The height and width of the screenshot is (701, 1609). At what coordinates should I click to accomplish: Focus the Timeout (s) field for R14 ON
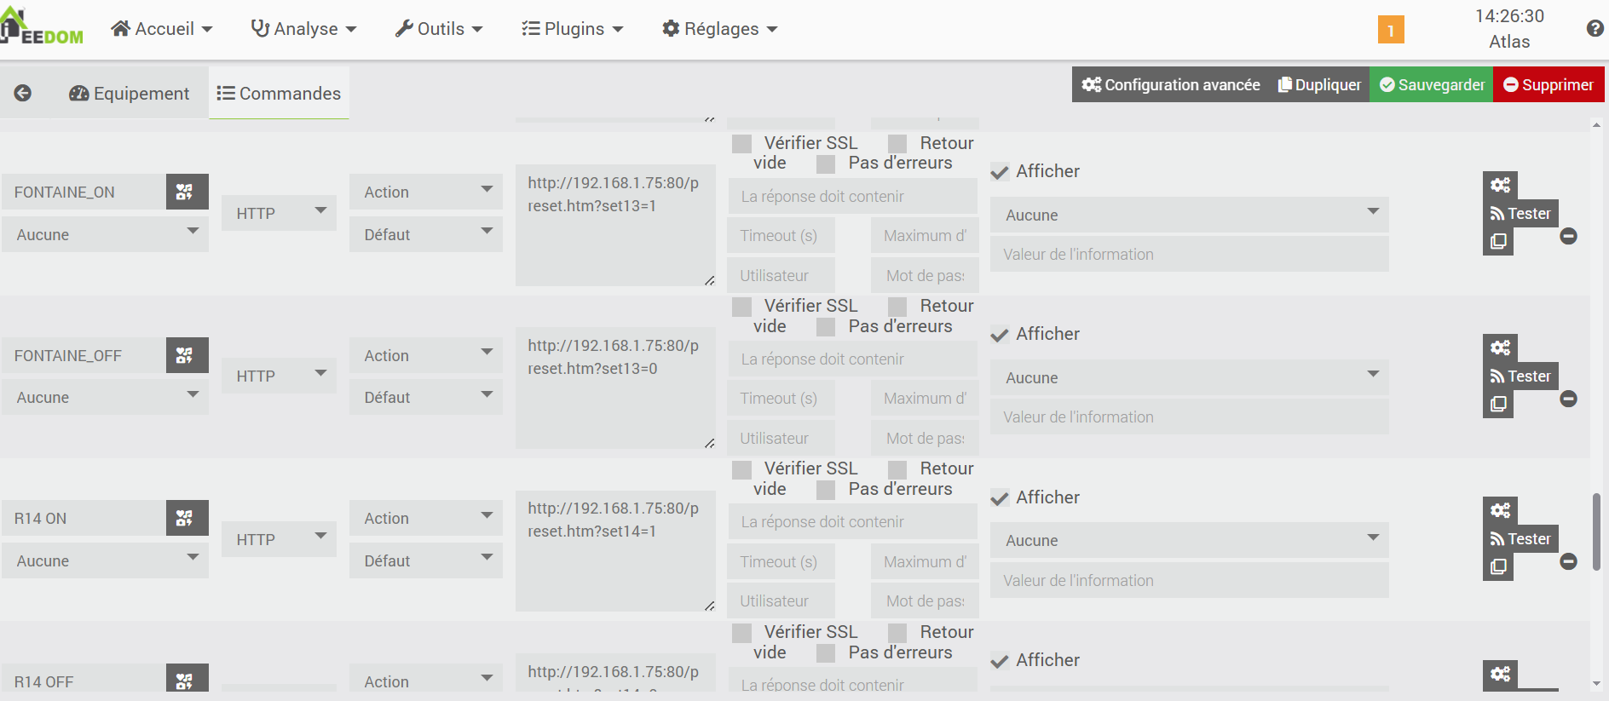781,561
